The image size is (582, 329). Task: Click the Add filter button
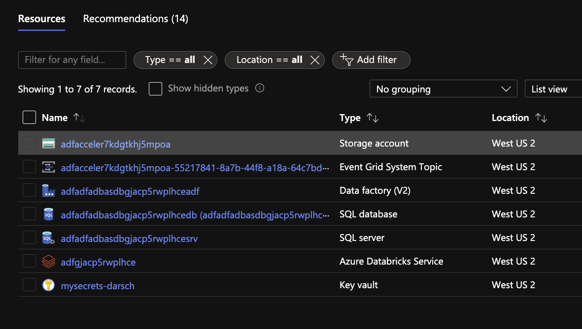point(371,60)
